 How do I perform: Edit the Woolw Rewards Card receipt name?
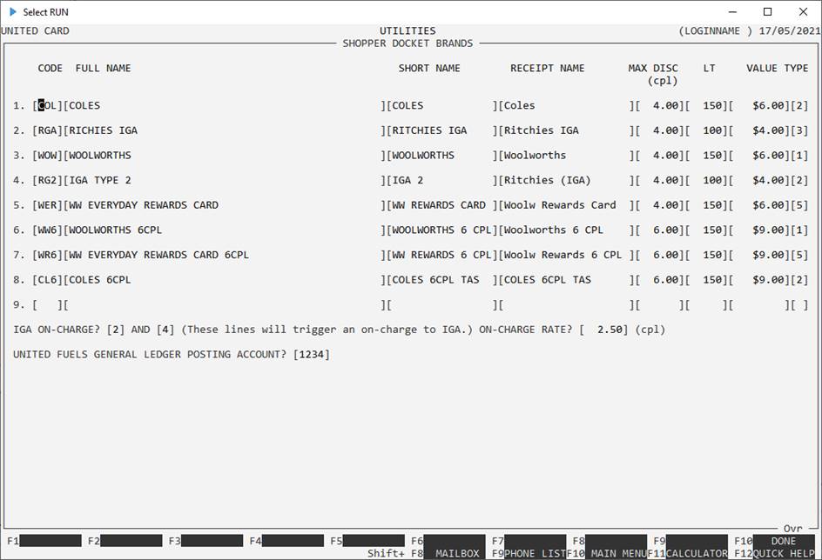[566, 205]
